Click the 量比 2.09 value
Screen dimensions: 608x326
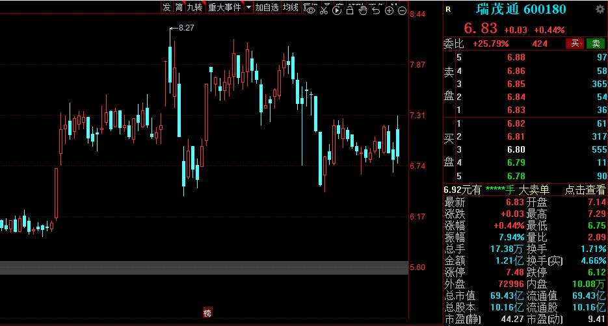point(597,237)
